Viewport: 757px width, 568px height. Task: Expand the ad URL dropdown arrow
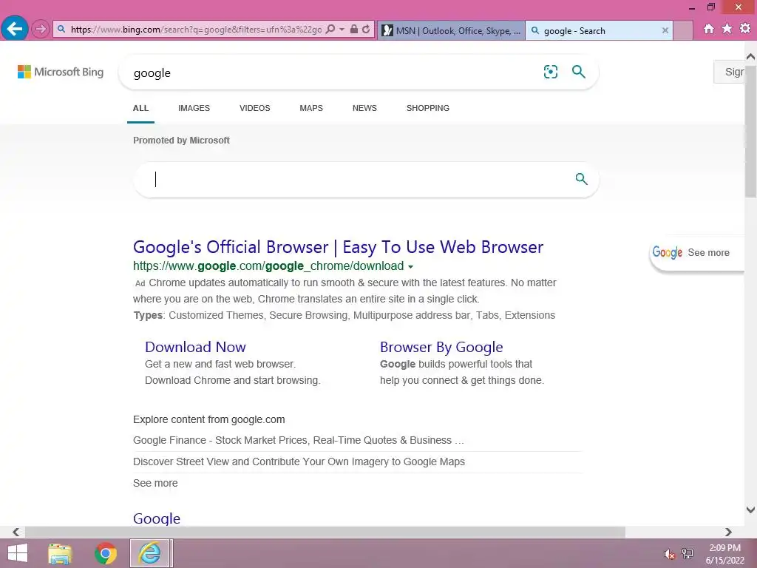tap(410, 266)
